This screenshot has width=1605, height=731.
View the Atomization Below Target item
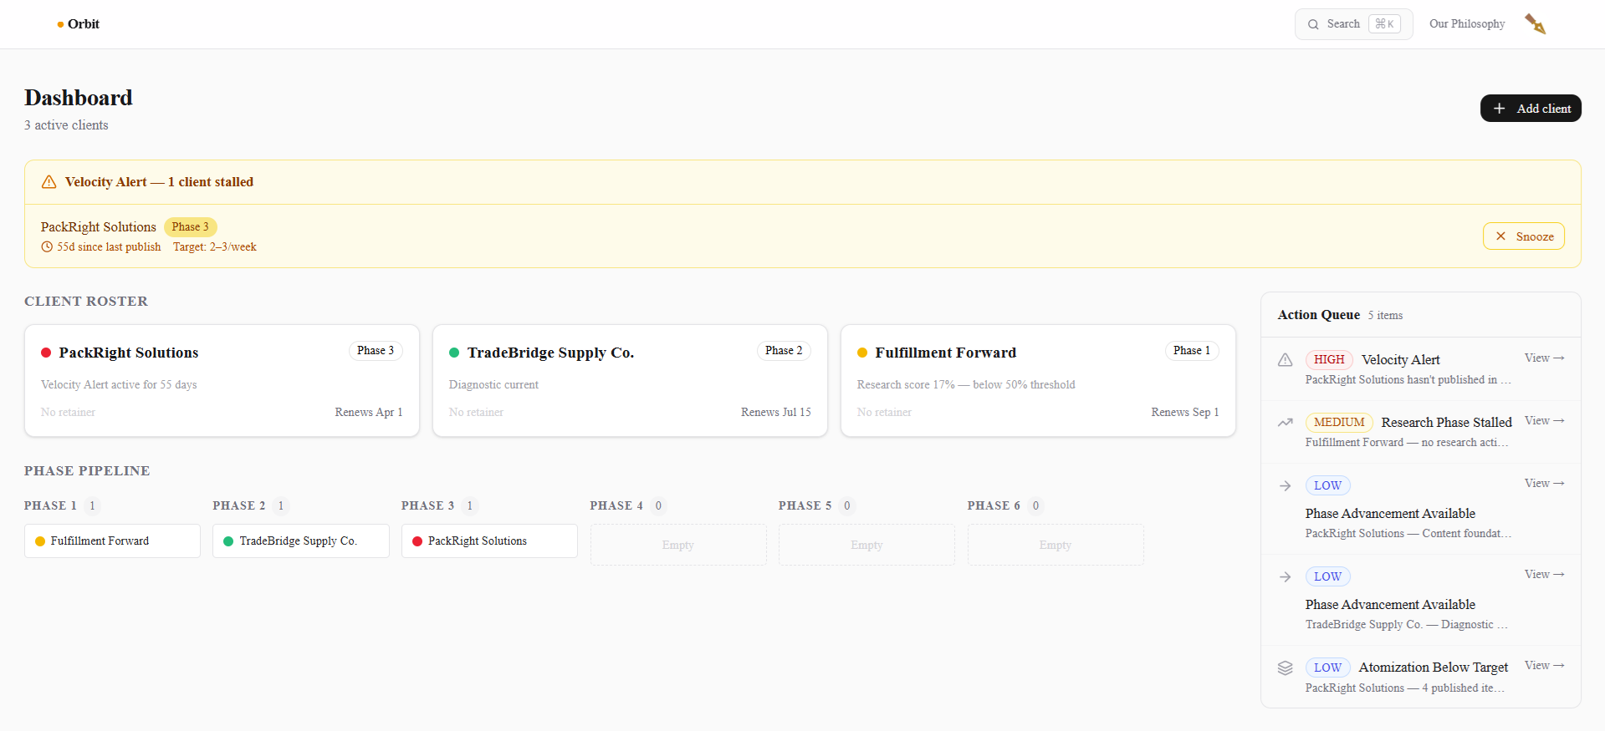(x=1543, y=666)
